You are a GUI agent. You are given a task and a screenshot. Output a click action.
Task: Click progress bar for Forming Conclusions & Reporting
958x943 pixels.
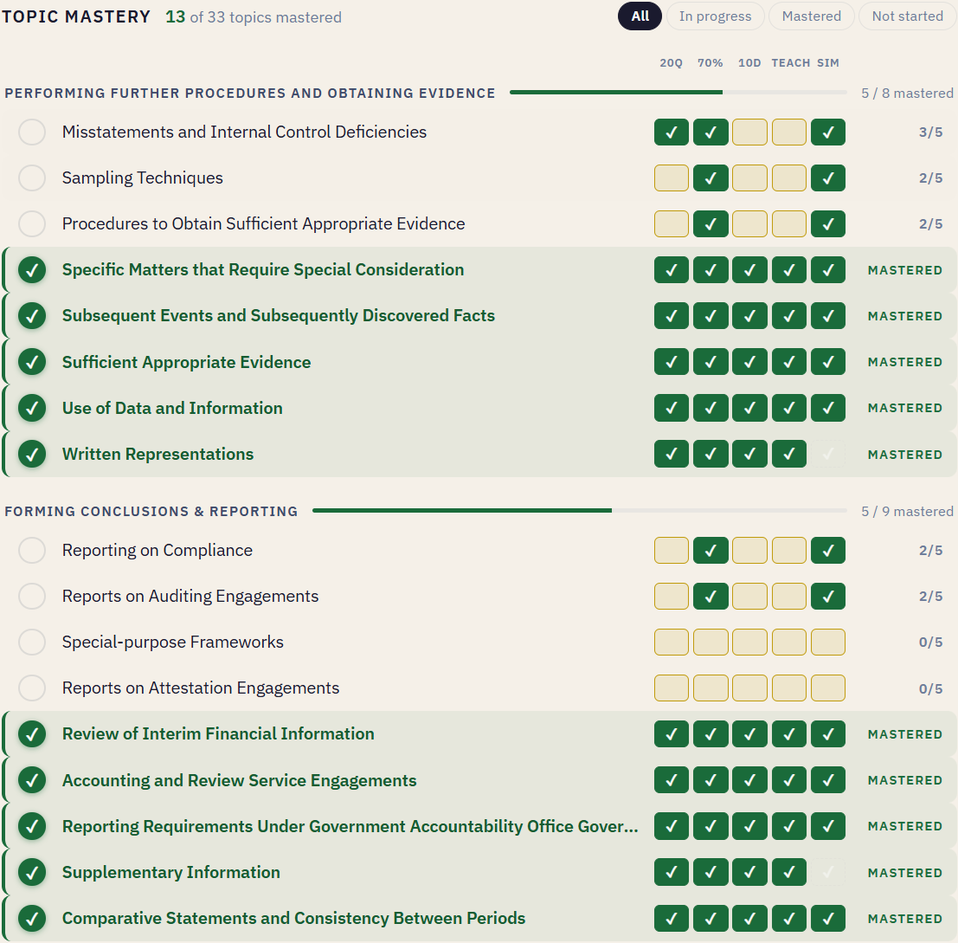pyautogui.click(x=579, y=510)
